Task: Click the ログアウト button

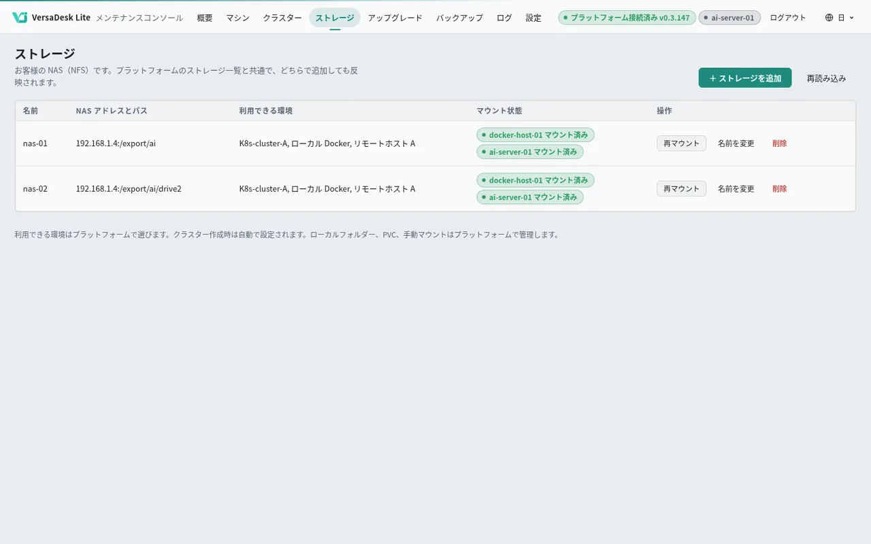Action: [788, 18]
